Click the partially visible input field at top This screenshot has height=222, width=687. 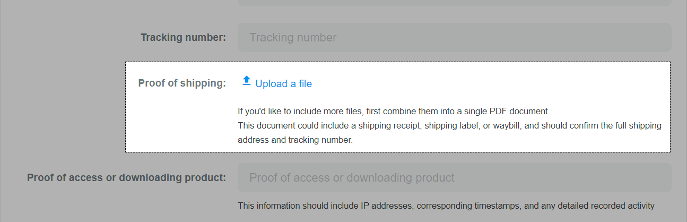click(x=454, y=3)
